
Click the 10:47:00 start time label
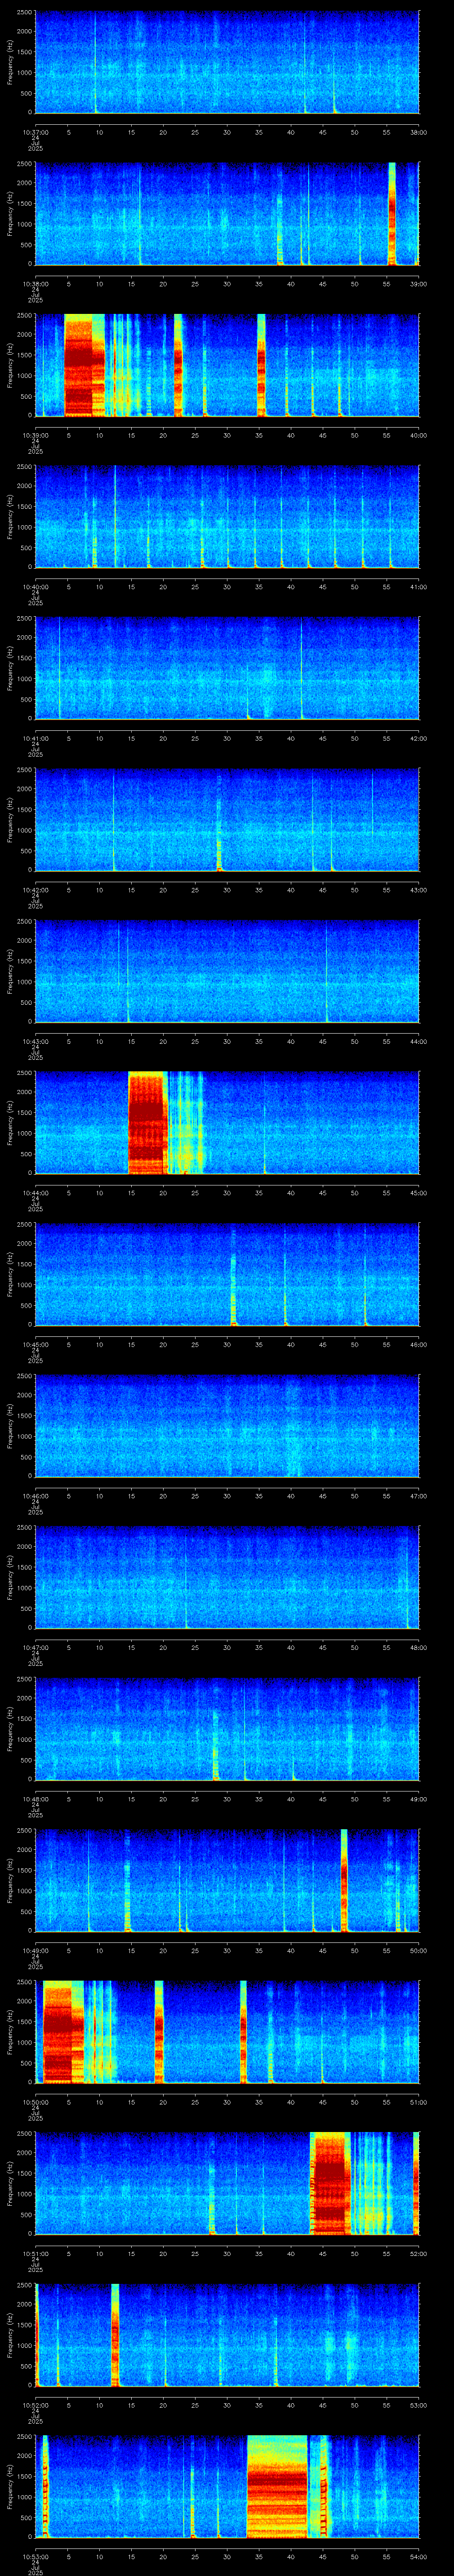click(35, 1647)
